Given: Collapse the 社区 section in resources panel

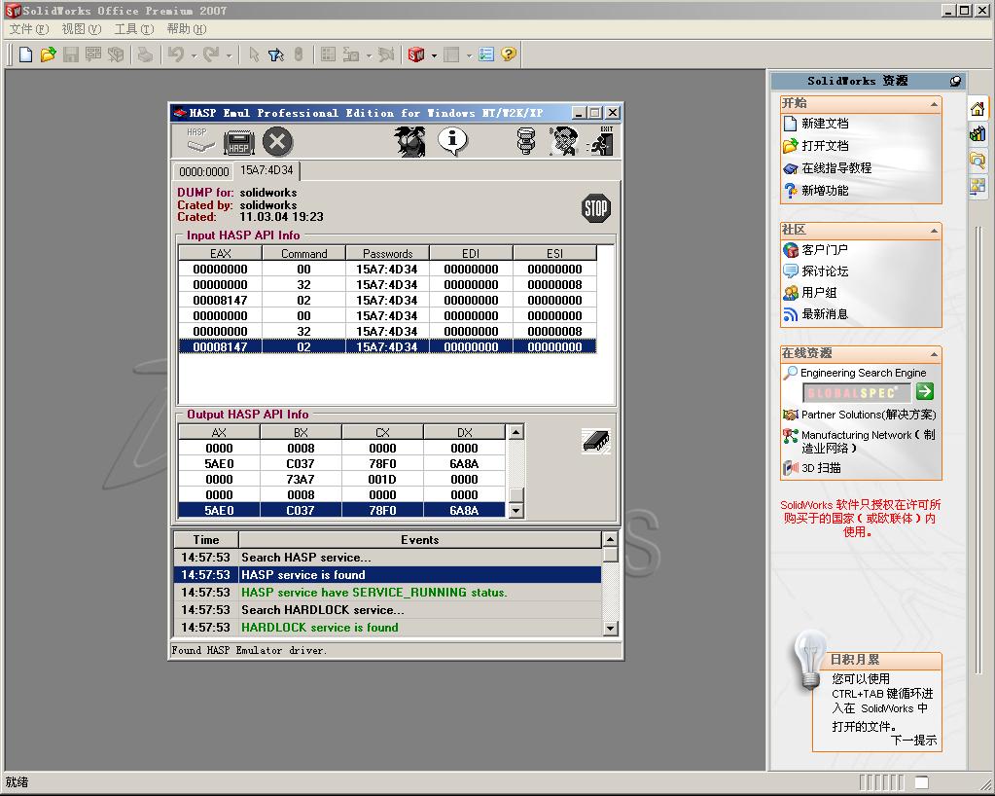Looking at the screenshot, I should tap(934, 231).
